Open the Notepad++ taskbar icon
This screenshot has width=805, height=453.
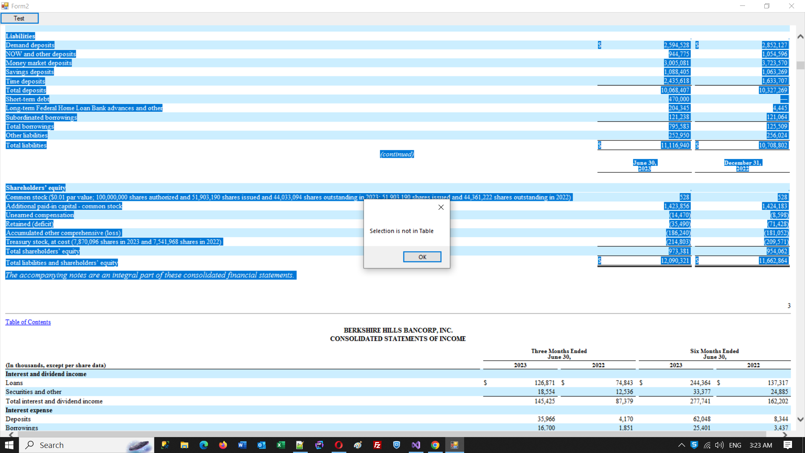click(300, 445)
